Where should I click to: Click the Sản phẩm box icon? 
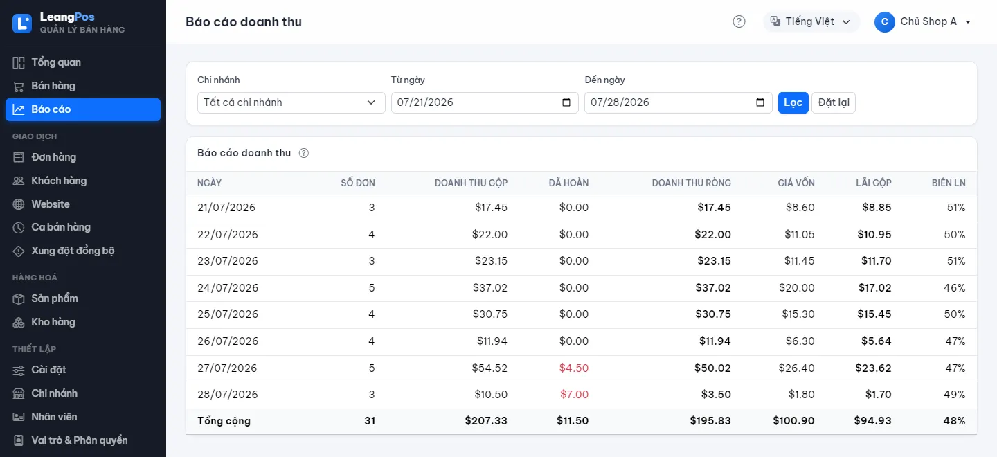(x=19, y=298)
